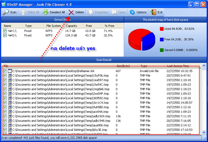The height and width of the screenshot is (142, 208).
Task: Click the green Saved space swatch
Action: tap(162, 50)
